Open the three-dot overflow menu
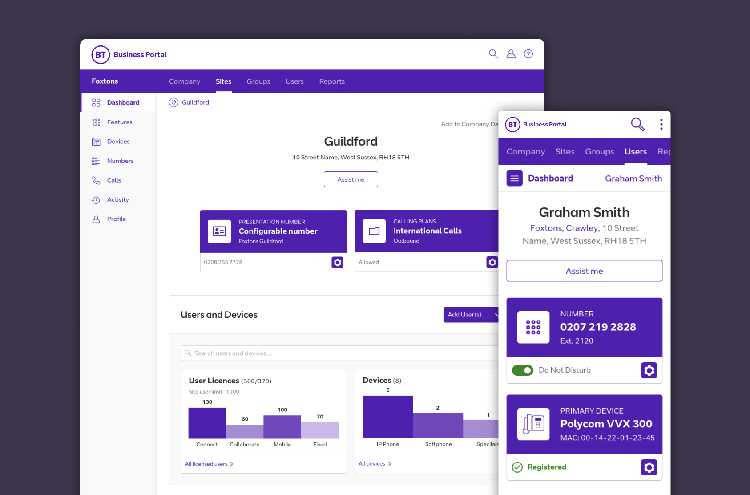 (661, 125)
